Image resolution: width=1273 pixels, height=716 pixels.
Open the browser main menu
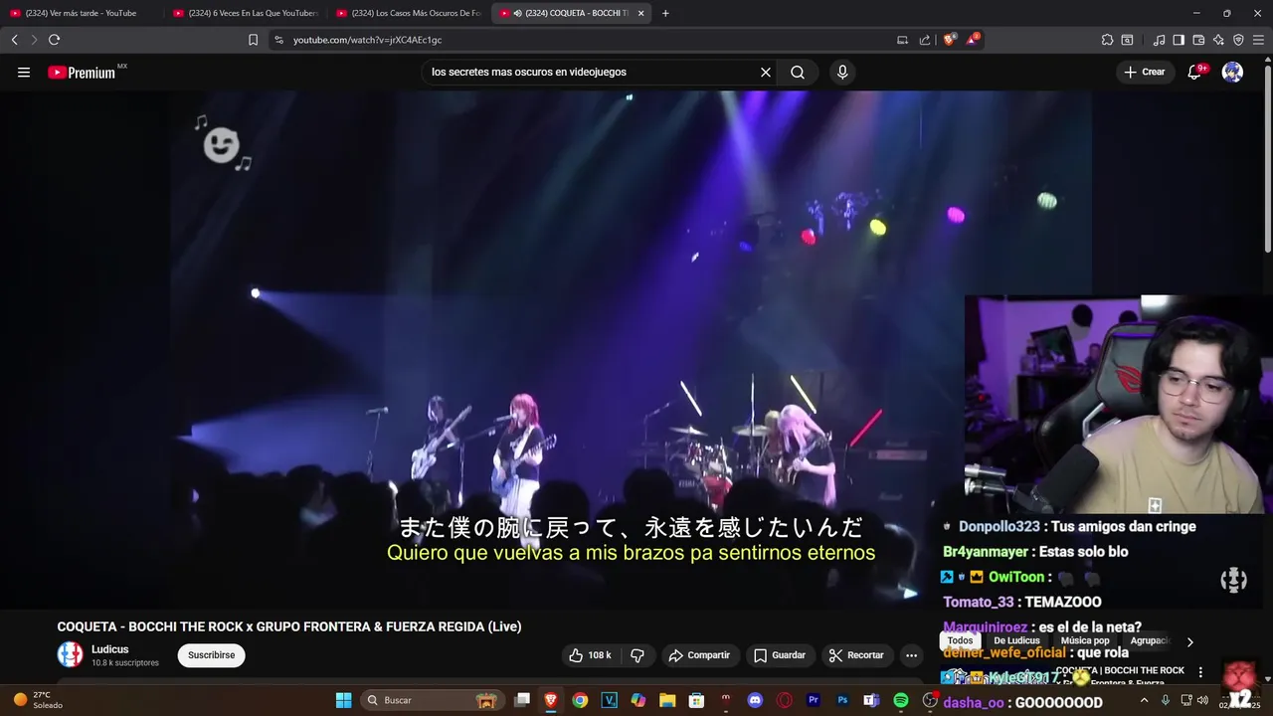pos(1259,40)
